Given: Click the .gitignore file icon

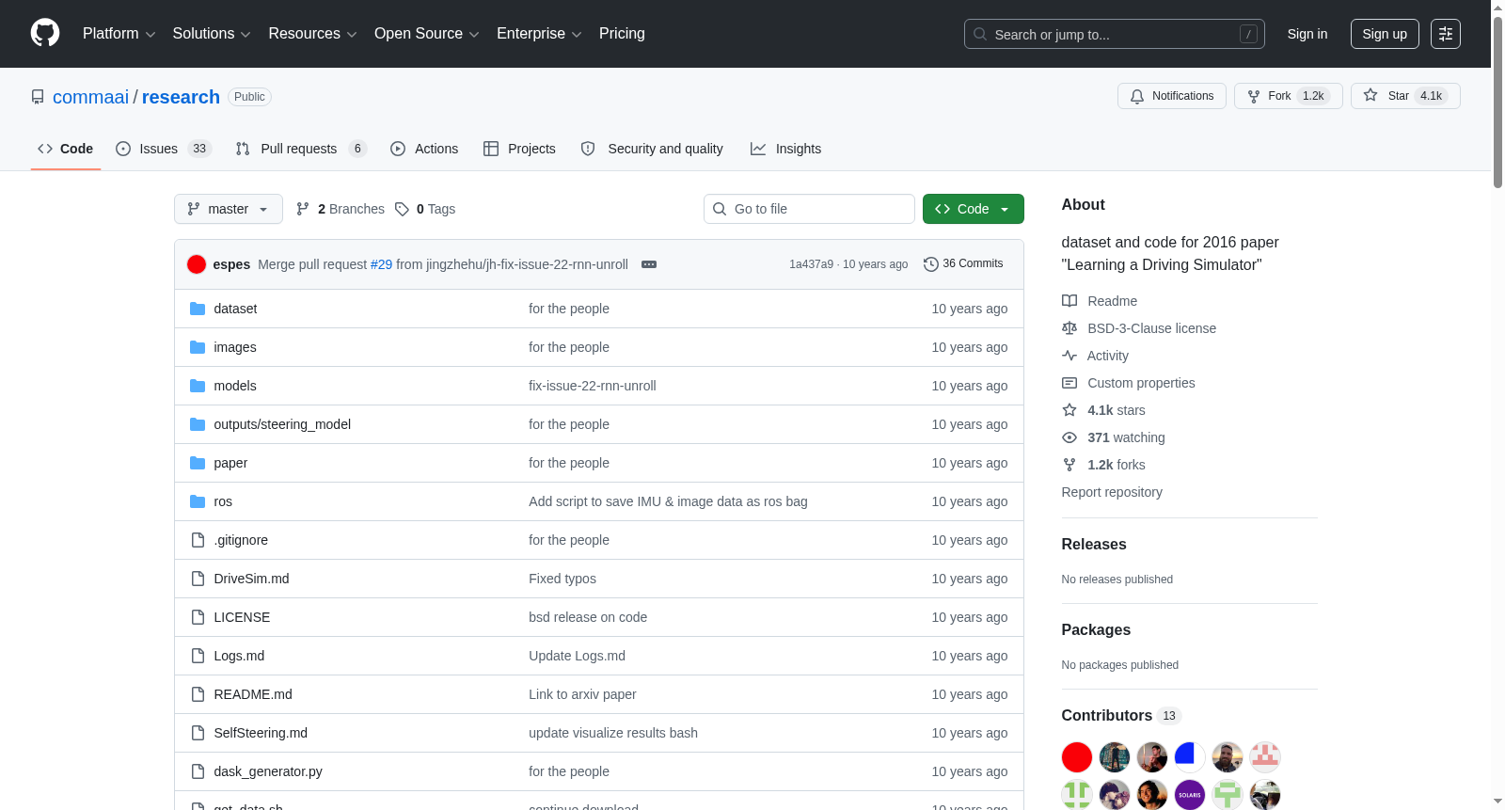Looking at the screenshot, I should tap(198, 540).
